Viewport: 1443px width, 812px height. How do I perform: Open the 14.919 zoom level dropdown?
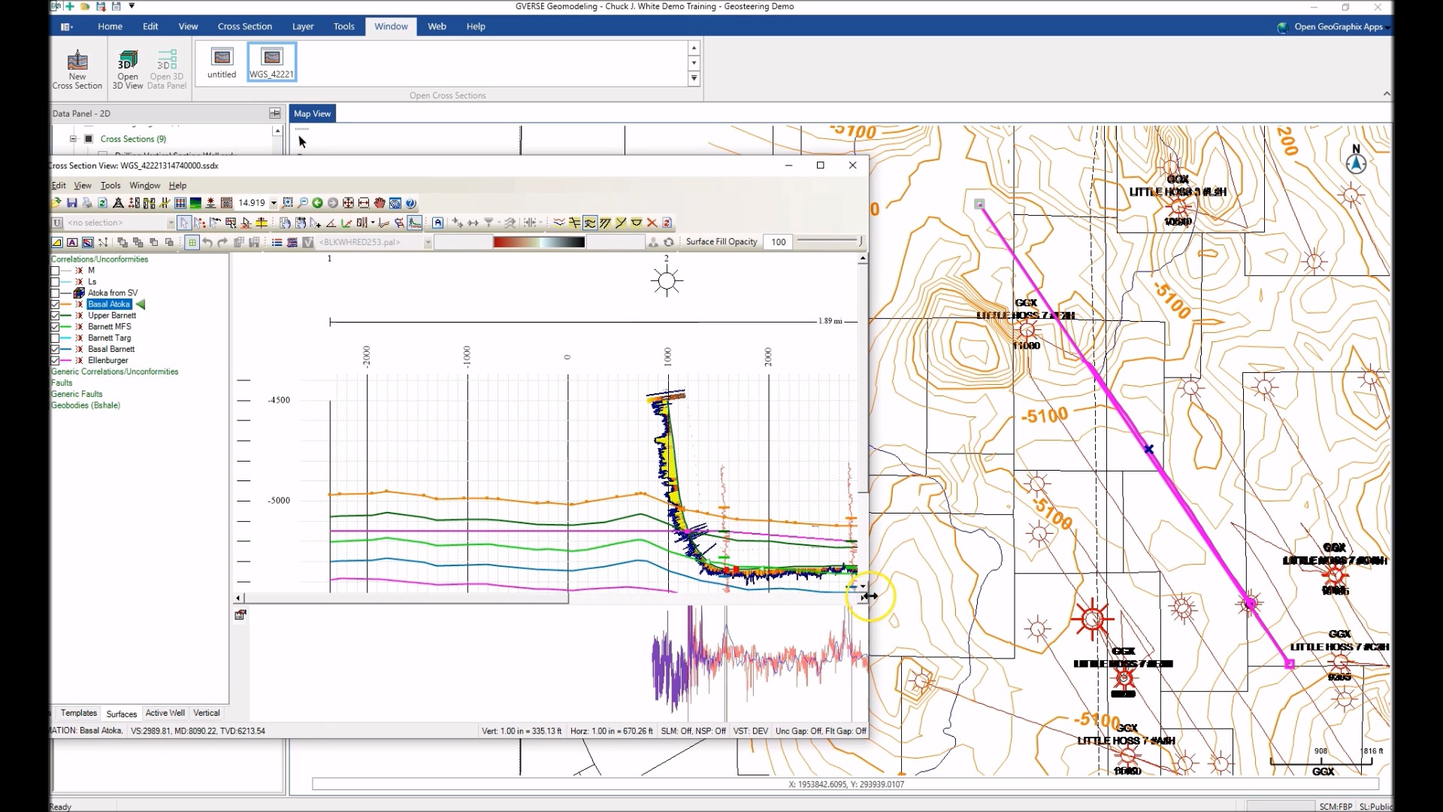tap(274, 203)
